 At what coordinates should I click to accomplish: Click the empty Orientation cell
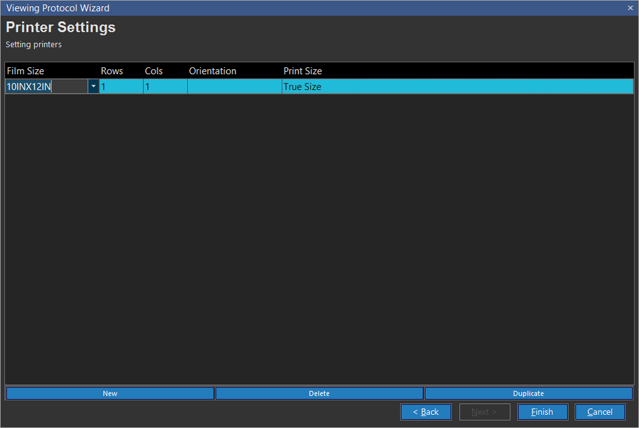(x=234, y=87)
